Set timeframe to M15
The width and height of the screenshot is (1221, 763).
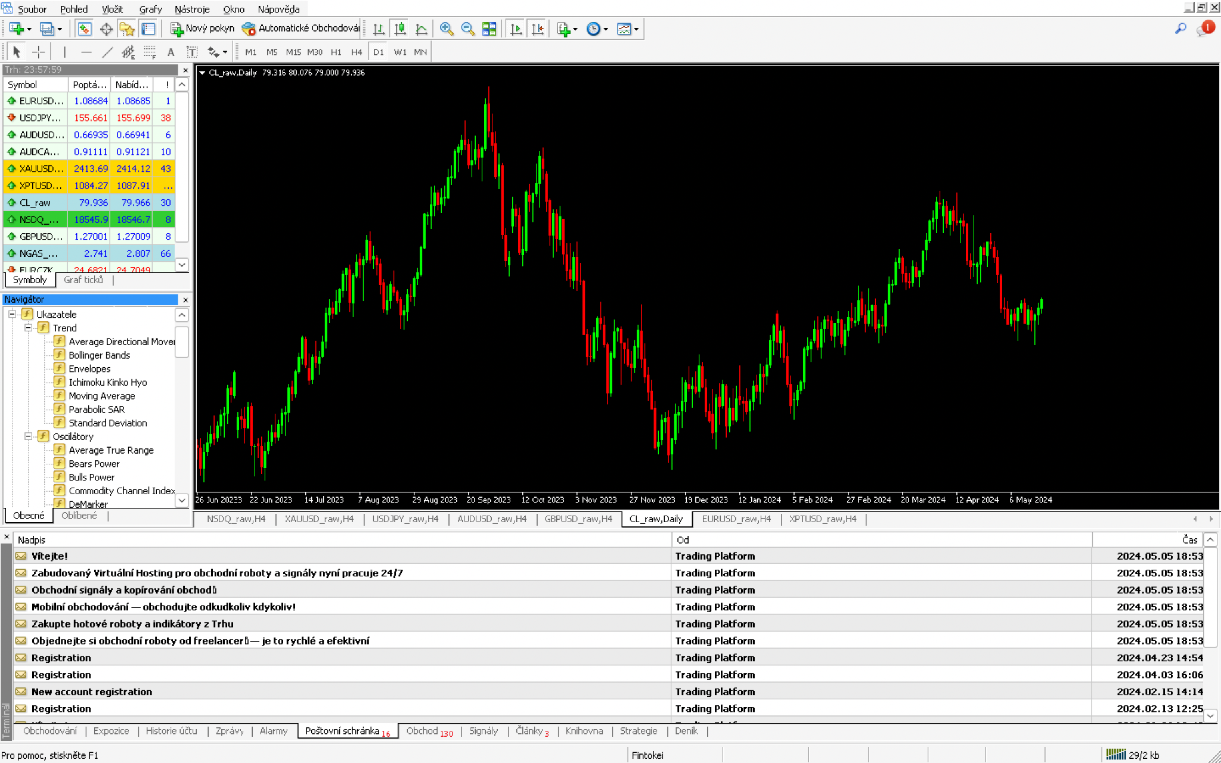click(293, 52)
